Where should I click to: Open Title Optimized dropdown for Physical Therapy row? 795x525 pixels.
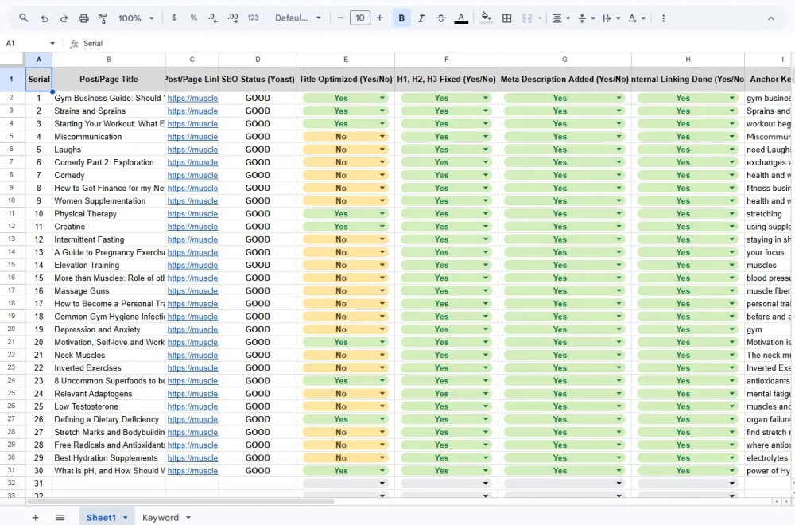pos(382,213)
